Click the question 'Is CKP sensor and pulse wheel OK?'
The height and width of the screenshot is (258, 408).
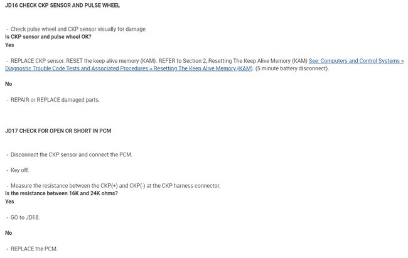point(48,37)
